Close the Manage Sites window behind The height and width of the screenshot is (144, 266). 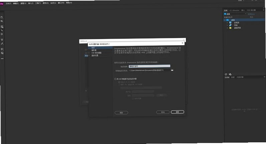[x=184, y=40]
